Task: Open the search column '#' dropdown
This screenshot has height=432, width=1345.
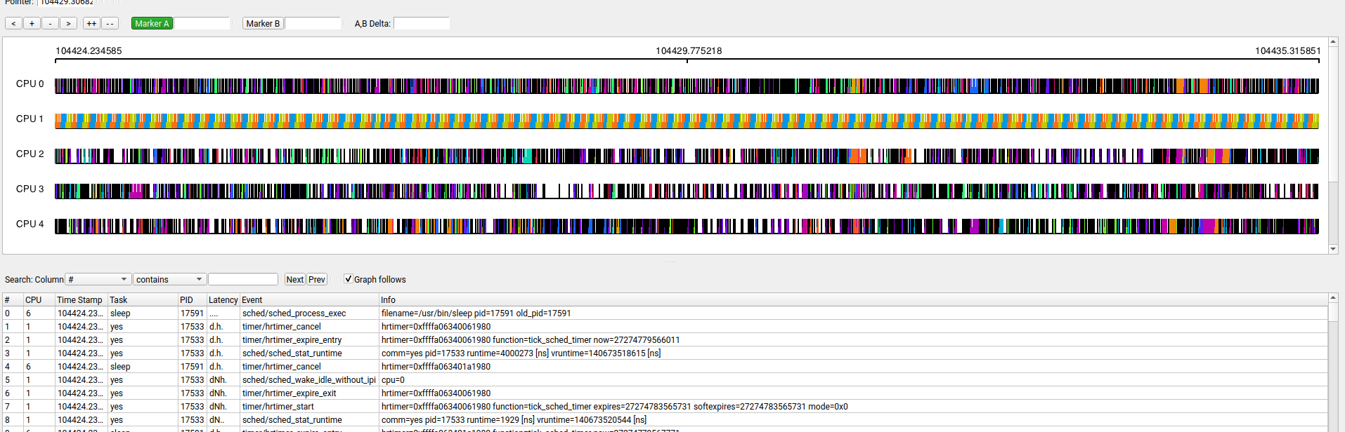Action: (98, 279)
